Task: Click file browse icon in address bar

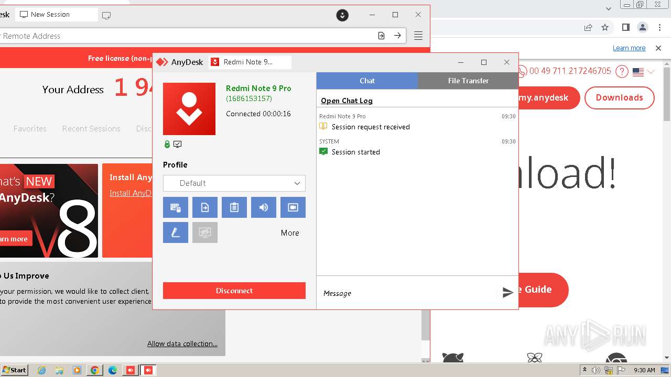Action: [x=381, y=36]
